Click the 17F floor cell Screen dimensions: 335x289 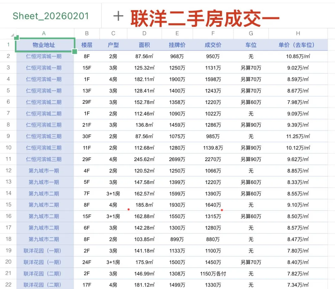[x=87, y=285]
